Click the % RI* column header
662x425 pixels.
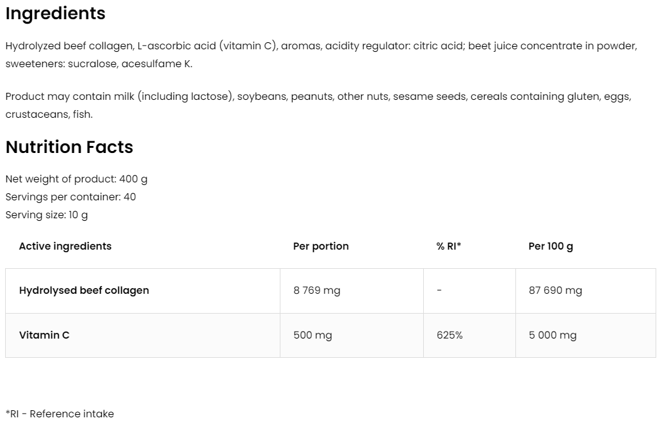coord(449,246)
